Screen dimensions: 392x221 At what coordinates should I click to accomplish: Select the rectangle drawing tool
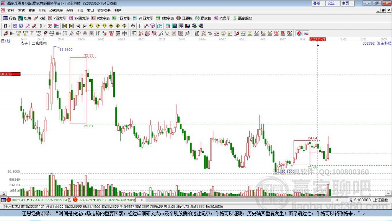[134, 34]
